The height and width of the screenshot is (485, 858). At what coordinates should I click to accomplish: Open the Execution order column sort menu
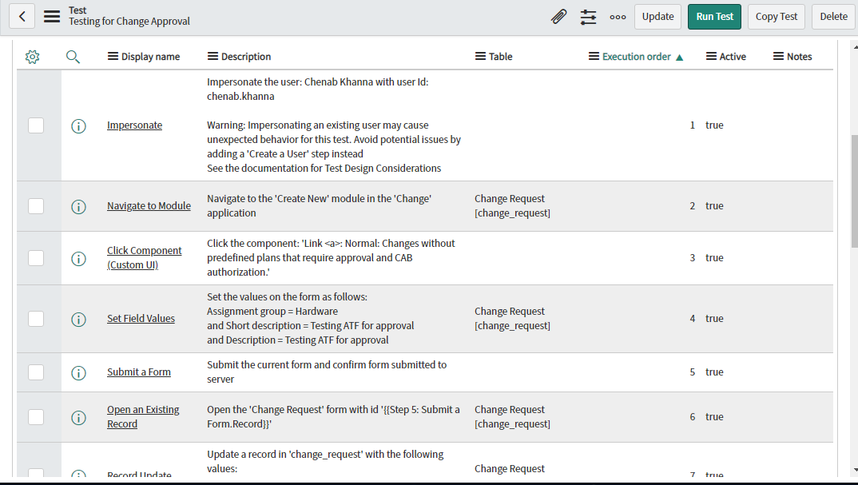pyautogui.click(x=593, y=56)
